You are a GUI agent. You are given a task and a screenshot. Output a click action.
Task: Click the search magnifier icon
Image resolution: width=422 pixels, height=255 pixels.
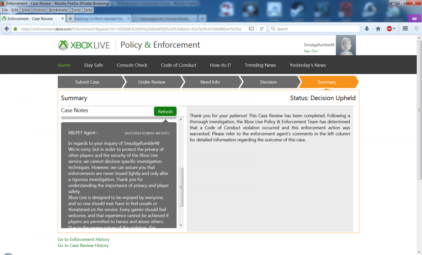click(x=273, y=29)
